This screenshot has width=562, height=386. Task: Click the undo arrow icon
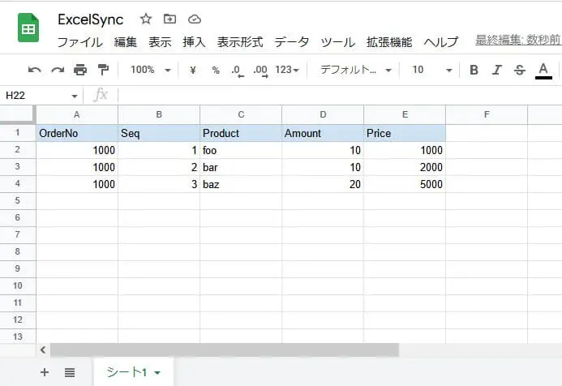(x=34, y=70)
